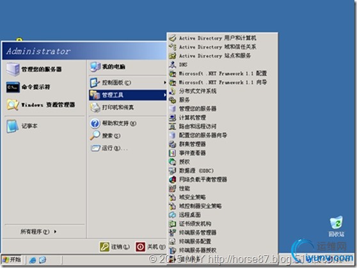The height and width of the screenshot is (268, 357).
Task: Click the 计算机管理 icon
Action: (173, 118)
